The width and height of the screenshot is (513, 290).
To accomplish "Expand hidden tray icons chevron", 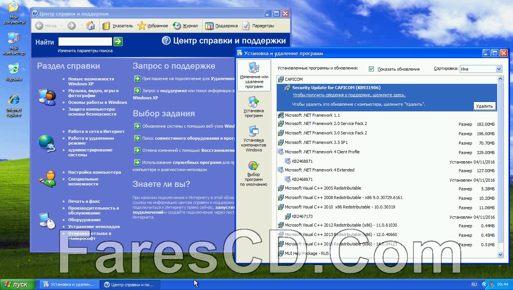I will (x=485, y=284).
